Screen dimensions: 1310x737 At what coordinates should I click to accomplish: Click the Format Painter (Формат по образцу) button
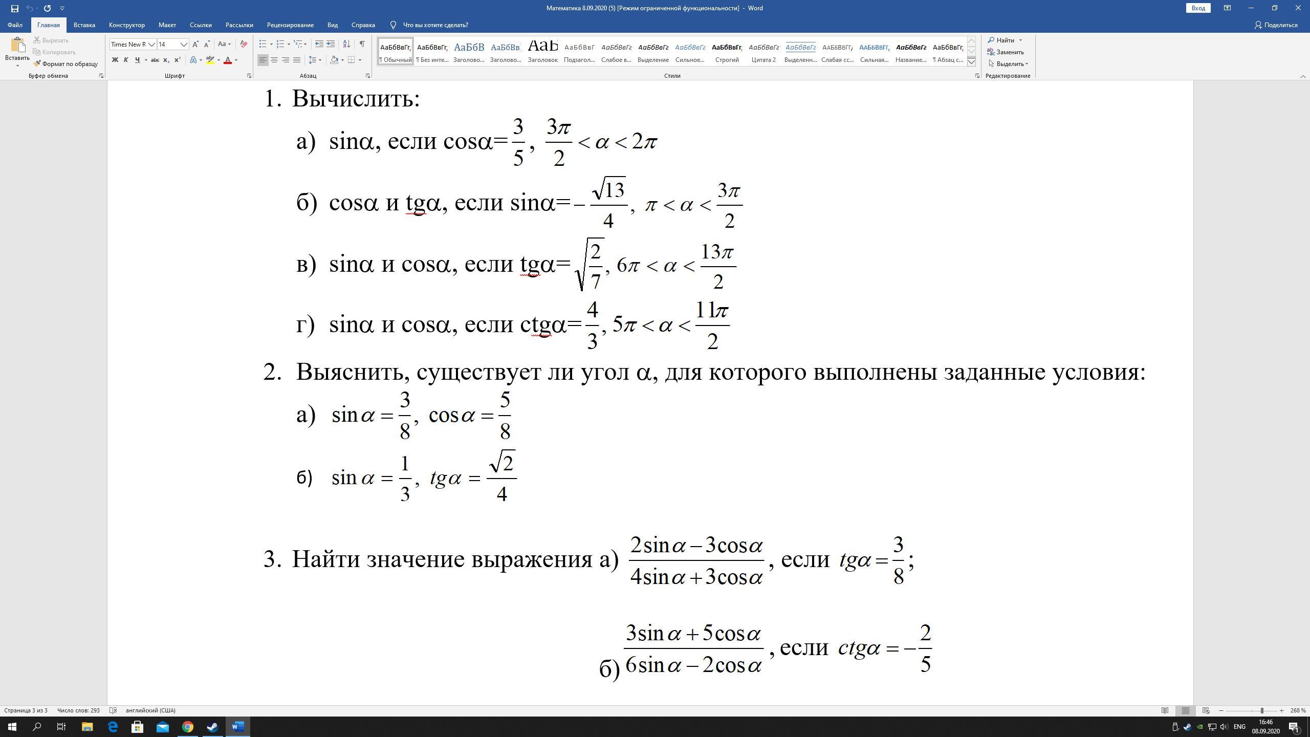tap(65, 63)
